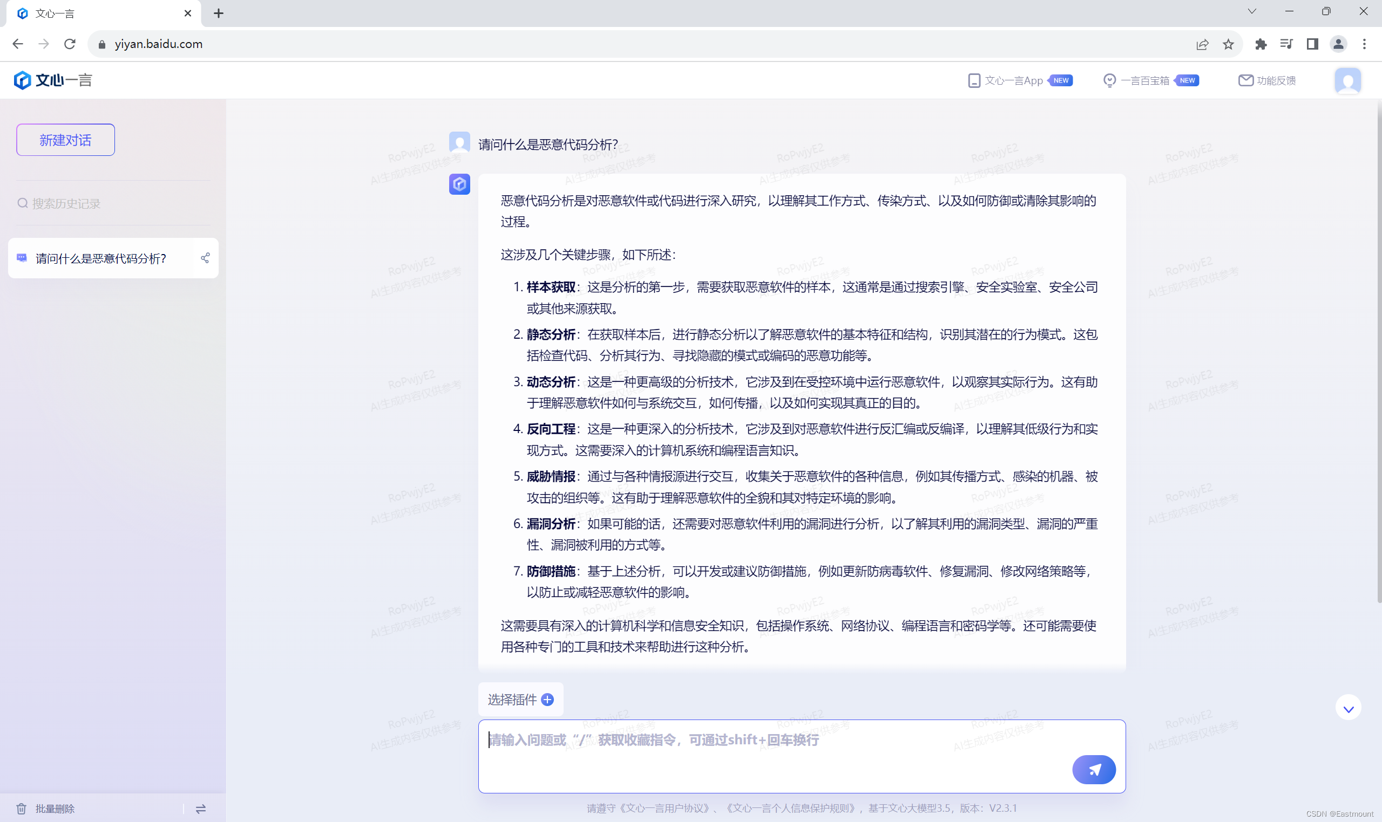Viewport: 1382px width, 822px height.
Task: Toggle the browser side panel
Action: click(1312, 44)
